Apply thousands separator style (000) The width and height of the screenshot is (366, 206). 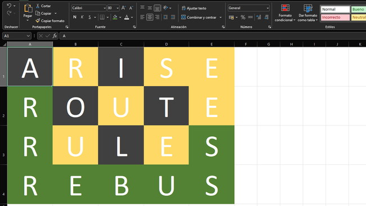coord(251,17)
